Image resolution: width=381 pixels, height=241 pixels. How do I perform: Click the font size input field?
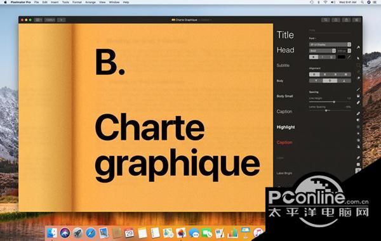click(x=342, y=51)
